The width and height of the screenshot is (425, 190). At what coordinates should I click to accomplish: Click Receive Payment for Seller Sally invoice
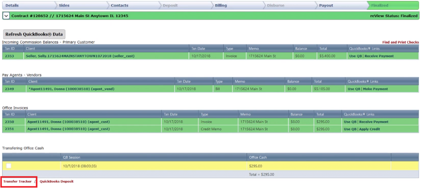(x=379, y=56)
